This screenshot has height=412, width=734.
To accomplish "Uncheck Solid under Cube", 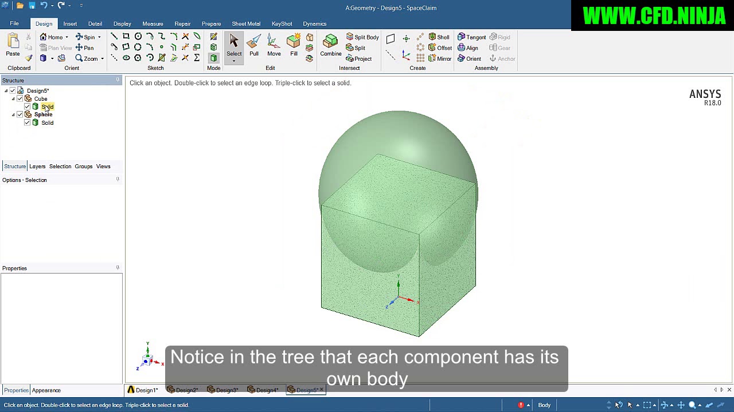I will click(x=27, y=107).
